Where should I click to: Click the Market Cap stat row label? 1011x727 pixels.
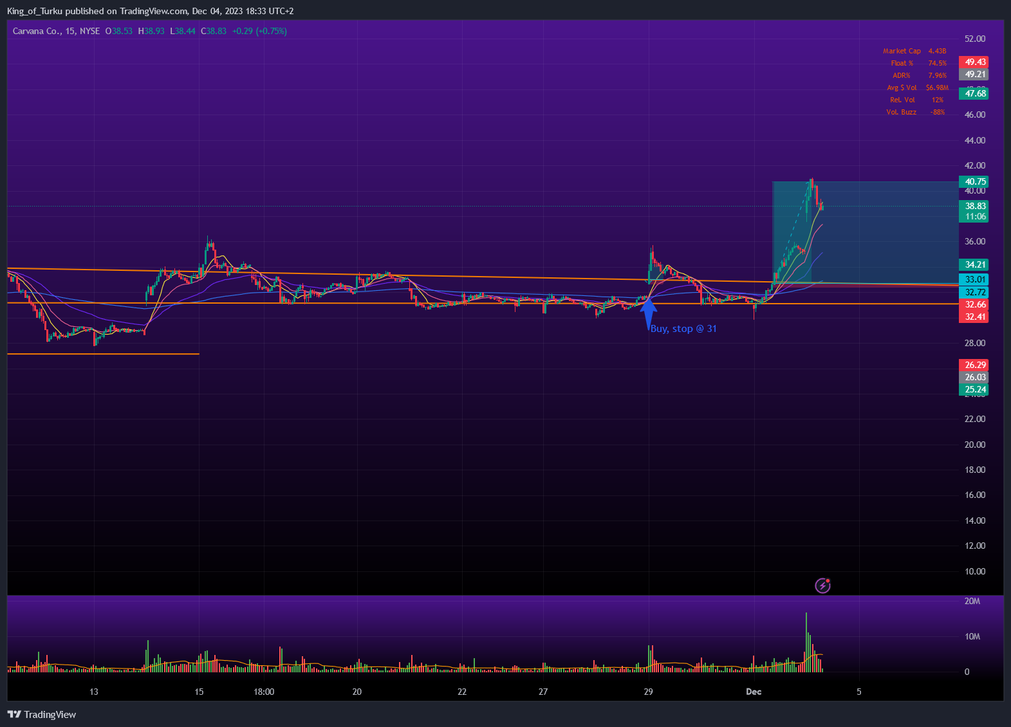[902, 51]
